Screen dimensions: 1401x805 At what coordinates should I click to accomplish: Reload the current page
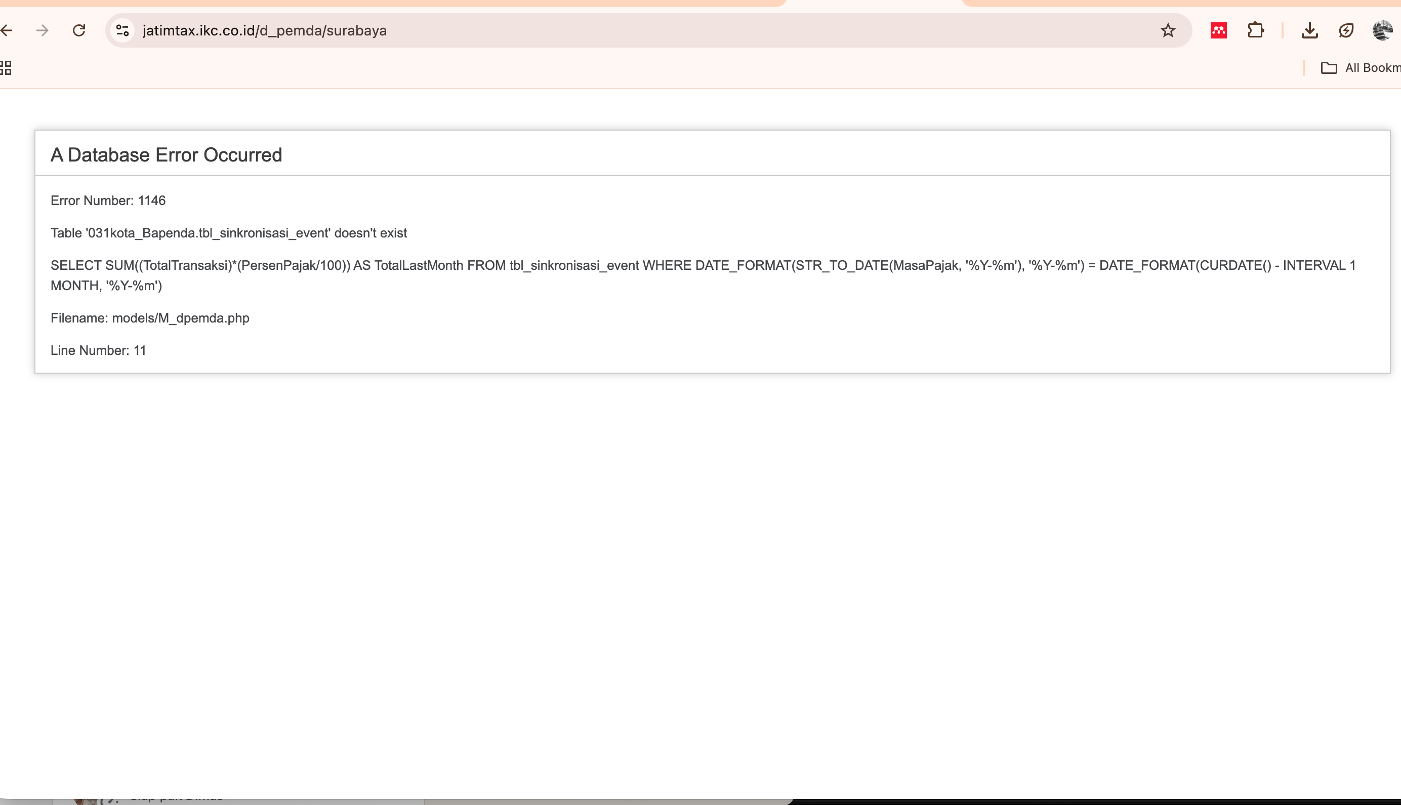79,30
